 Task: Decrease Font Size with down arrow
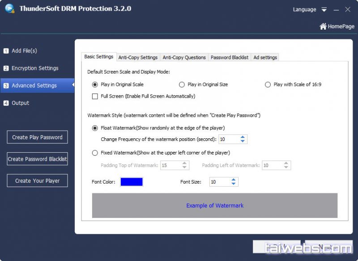coord(234,184)
